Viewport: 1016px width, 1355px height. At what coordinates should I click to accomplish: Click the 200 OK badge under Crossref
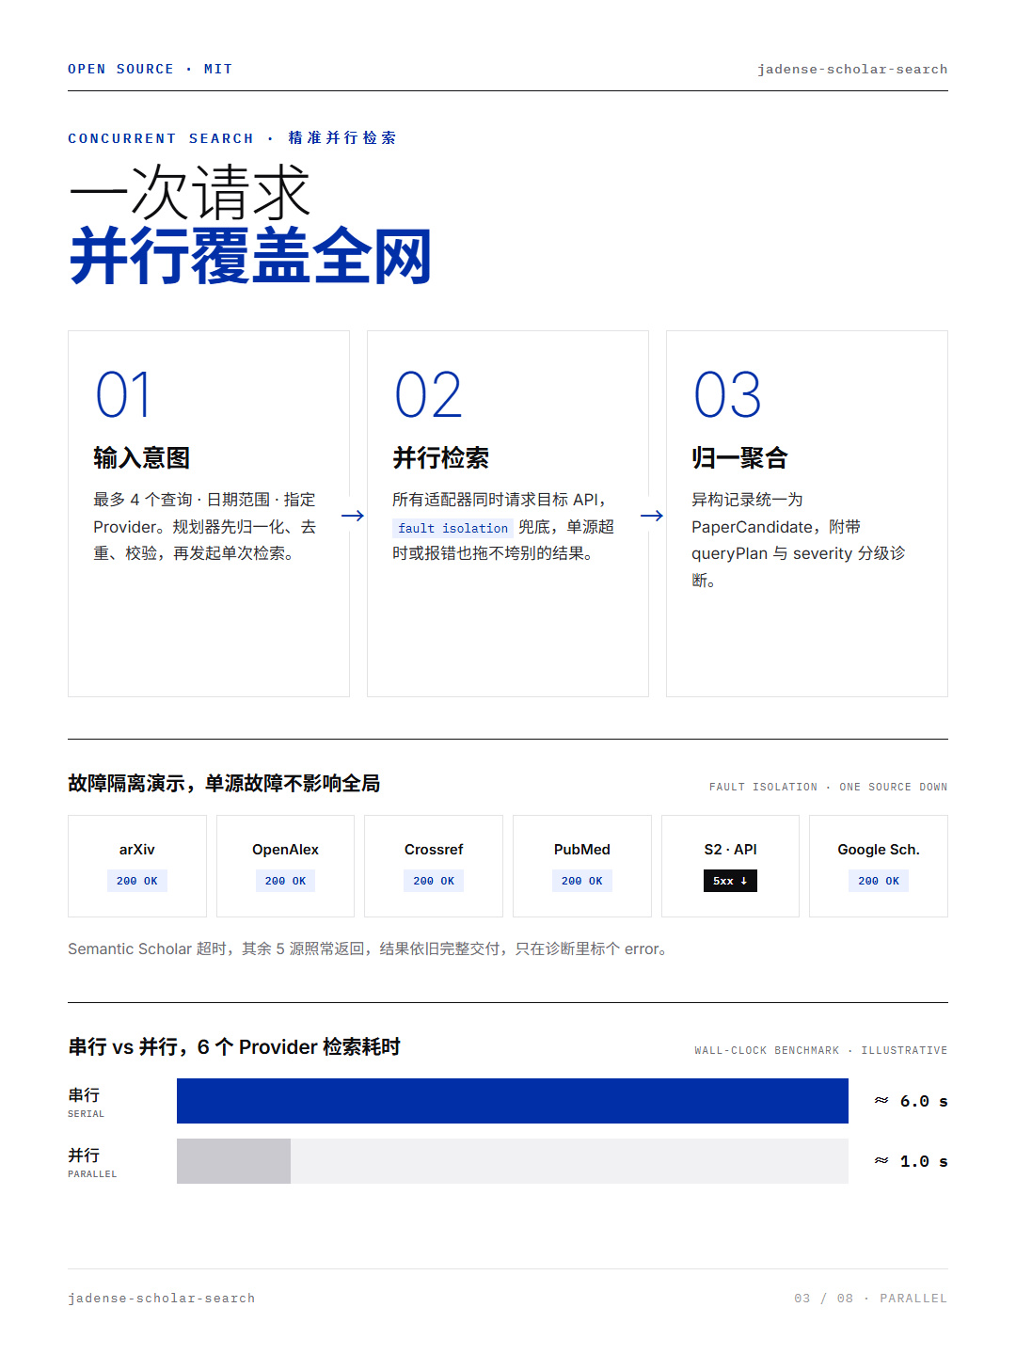[434, 881]
